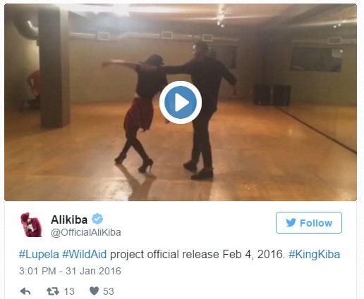
Task: Open Alikiba's profile picture
Action: point(31,224)
